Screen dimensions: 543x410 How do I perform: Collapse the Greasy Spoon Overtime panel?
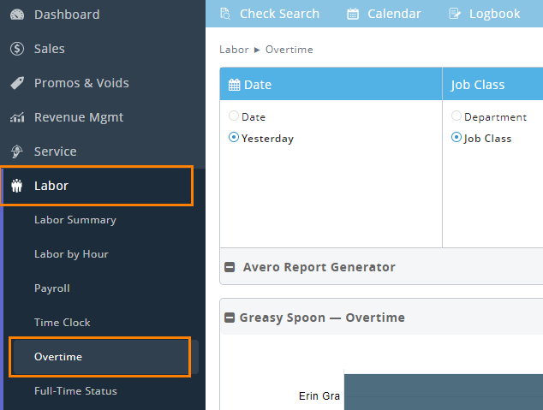(230, 318)
